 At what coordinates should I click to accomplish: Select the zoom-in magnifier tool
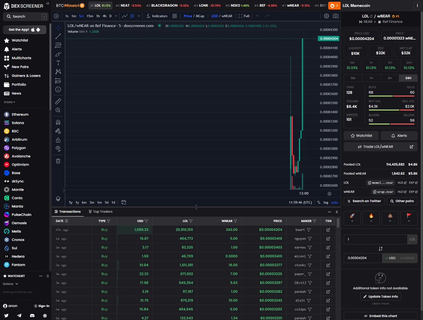point(58,110)
